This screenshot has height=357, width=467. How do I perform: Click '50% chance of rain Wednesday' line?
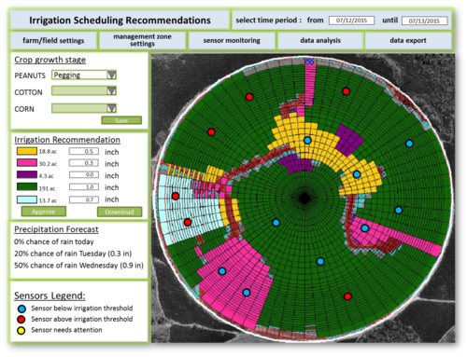pos(78,266)
